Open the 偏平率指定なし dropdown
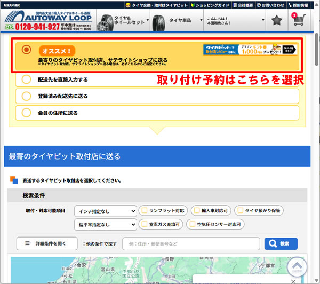This screenshot has width=320, height=284. pos(105,225)
